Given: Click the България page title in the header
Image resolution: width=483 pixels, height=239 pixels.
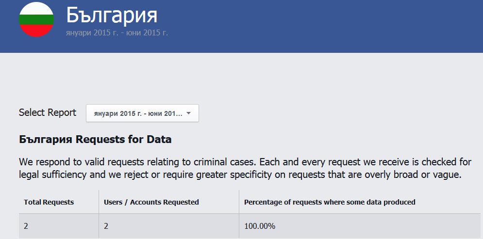Looking at the screenshot, I should 112,15.
